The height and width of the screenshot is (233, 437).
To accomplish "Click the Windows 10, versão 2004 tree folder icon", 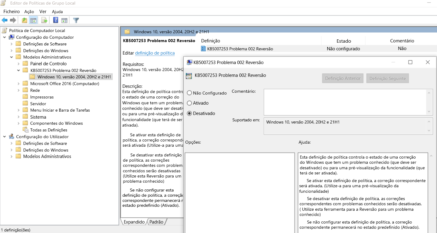I will point(32,77).
